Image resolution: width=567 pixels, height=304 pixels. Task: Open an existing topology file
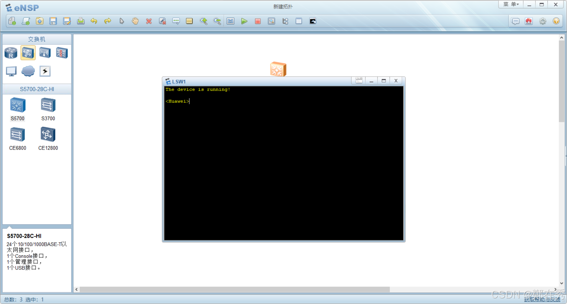(x=40, y=21)
